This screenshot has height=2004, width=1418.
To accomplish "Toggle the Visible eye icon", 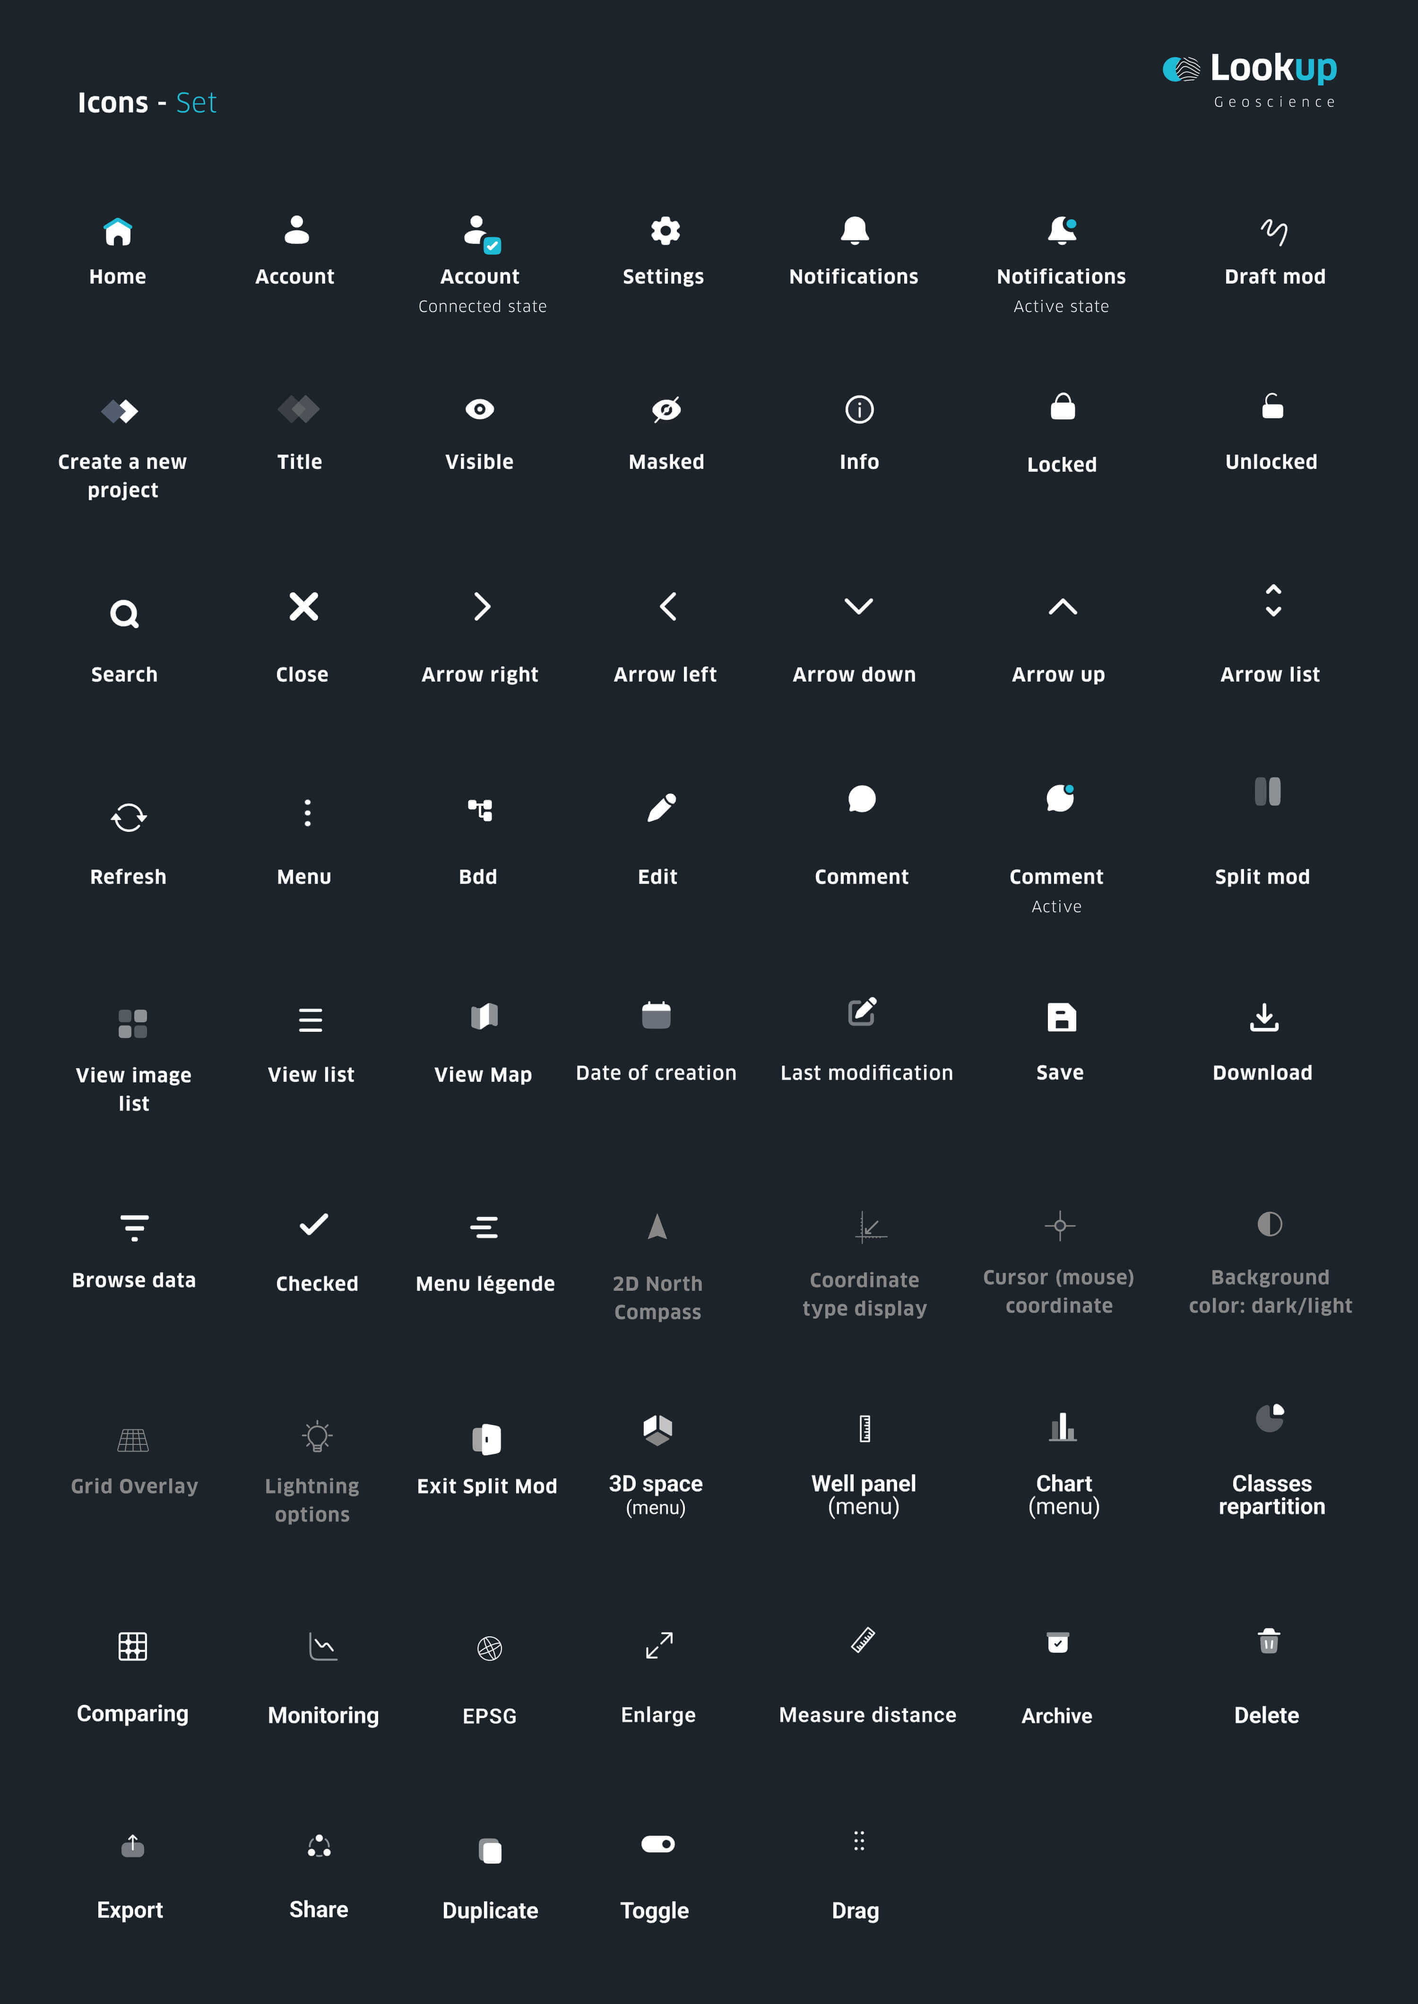I will tap(479, 409).
